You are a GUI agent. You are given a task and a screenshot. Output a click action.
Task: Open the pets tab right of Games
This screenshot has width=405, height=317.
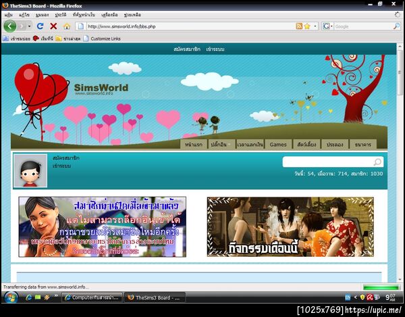click(x=306, y=144)
